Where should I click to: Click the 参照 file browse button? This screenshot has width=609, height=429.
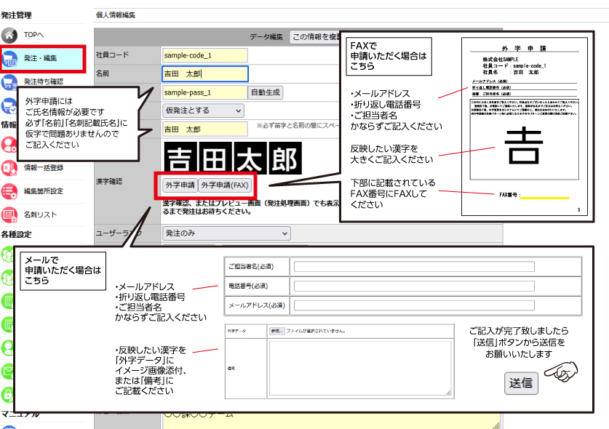pos(275,331)
